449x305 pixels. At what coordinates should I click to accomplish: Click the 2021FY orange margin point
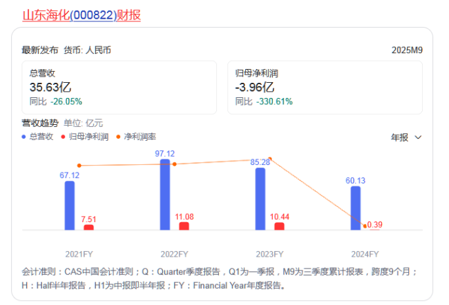tap(79, 166)
